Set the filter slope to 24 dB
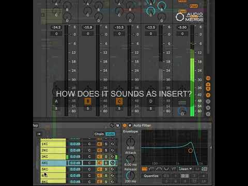The image size is (248, 186). [x=204, y=169]
